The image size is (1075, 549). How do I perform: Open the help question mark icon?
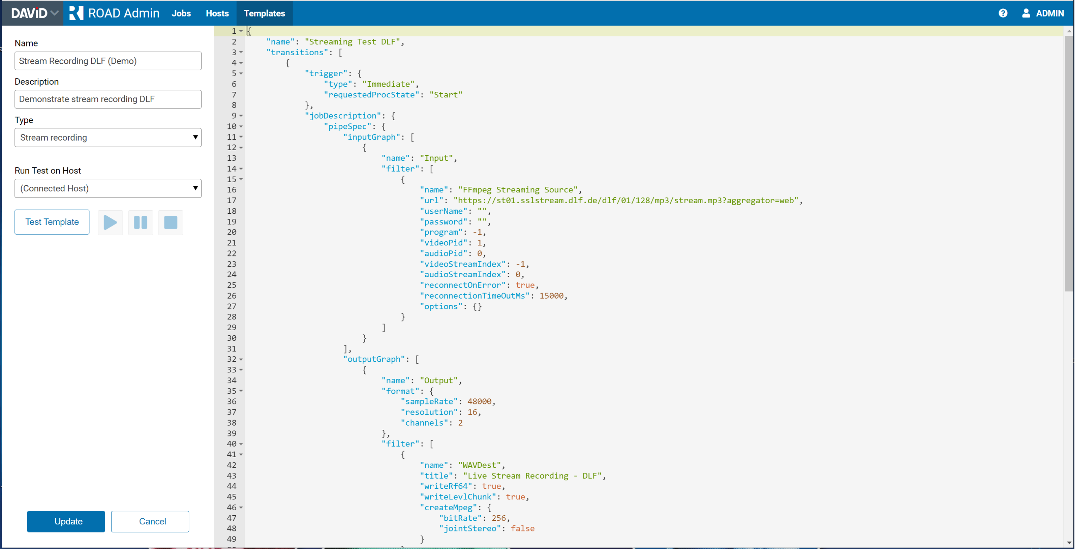[1003, 13]
